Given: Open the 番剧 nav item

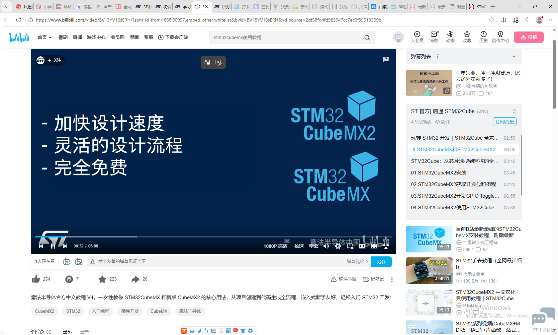Looking at the screenshot, I should click(63, 37).
